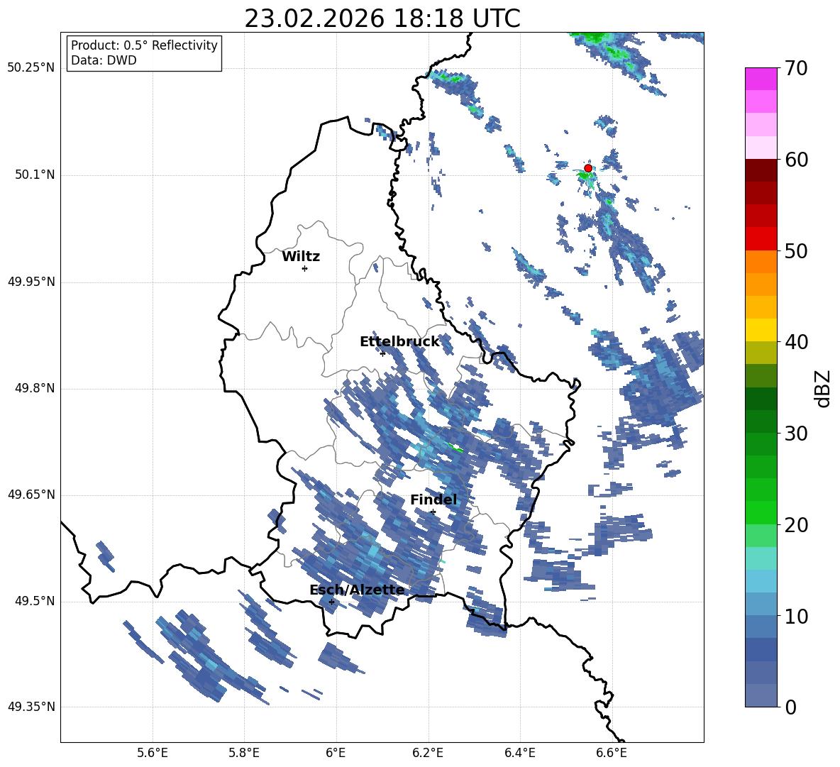The width and height of the screenshot is (840, 767).
Task: Click the 20 tick label on colorbar
Action: (x=795, y=525)
